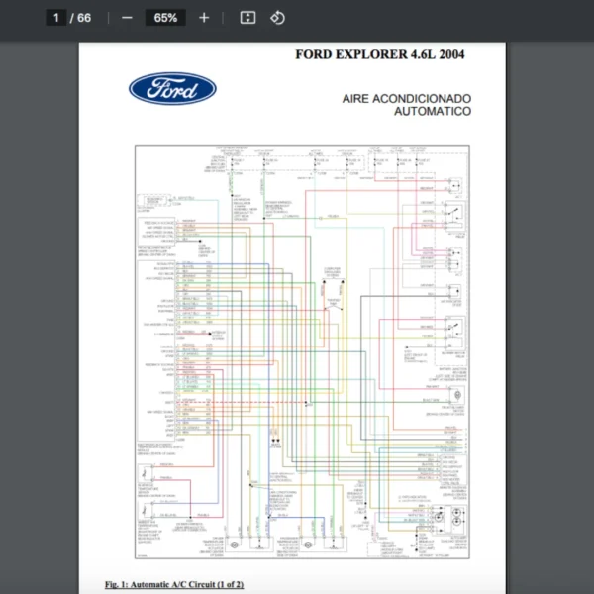Screen dimensions: 594x594
Task: Select the 65% zoom level box
Action: (x=165, y=18)
